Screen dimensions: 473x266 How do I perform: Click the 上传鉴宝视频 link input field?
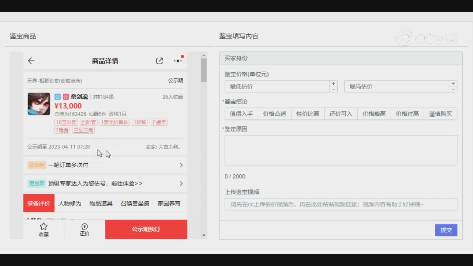pyautogui.click(x=341, y=204)
